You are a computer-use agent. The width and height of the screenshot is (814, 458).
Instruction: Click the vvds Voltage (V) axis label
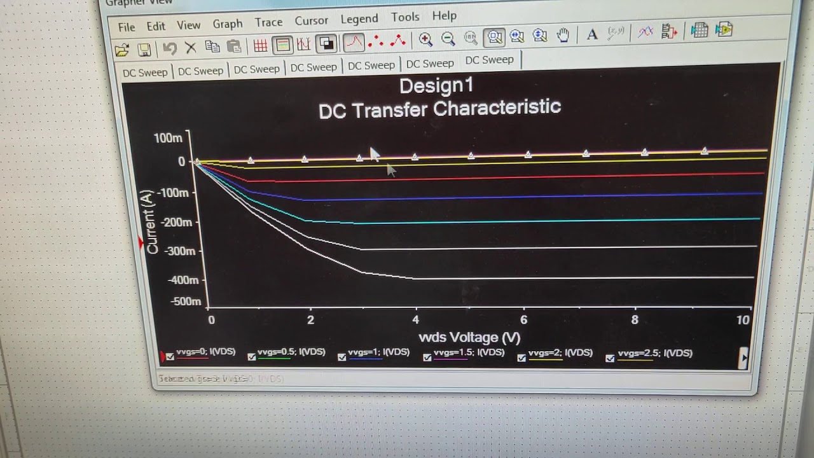[x=469, y=337]
